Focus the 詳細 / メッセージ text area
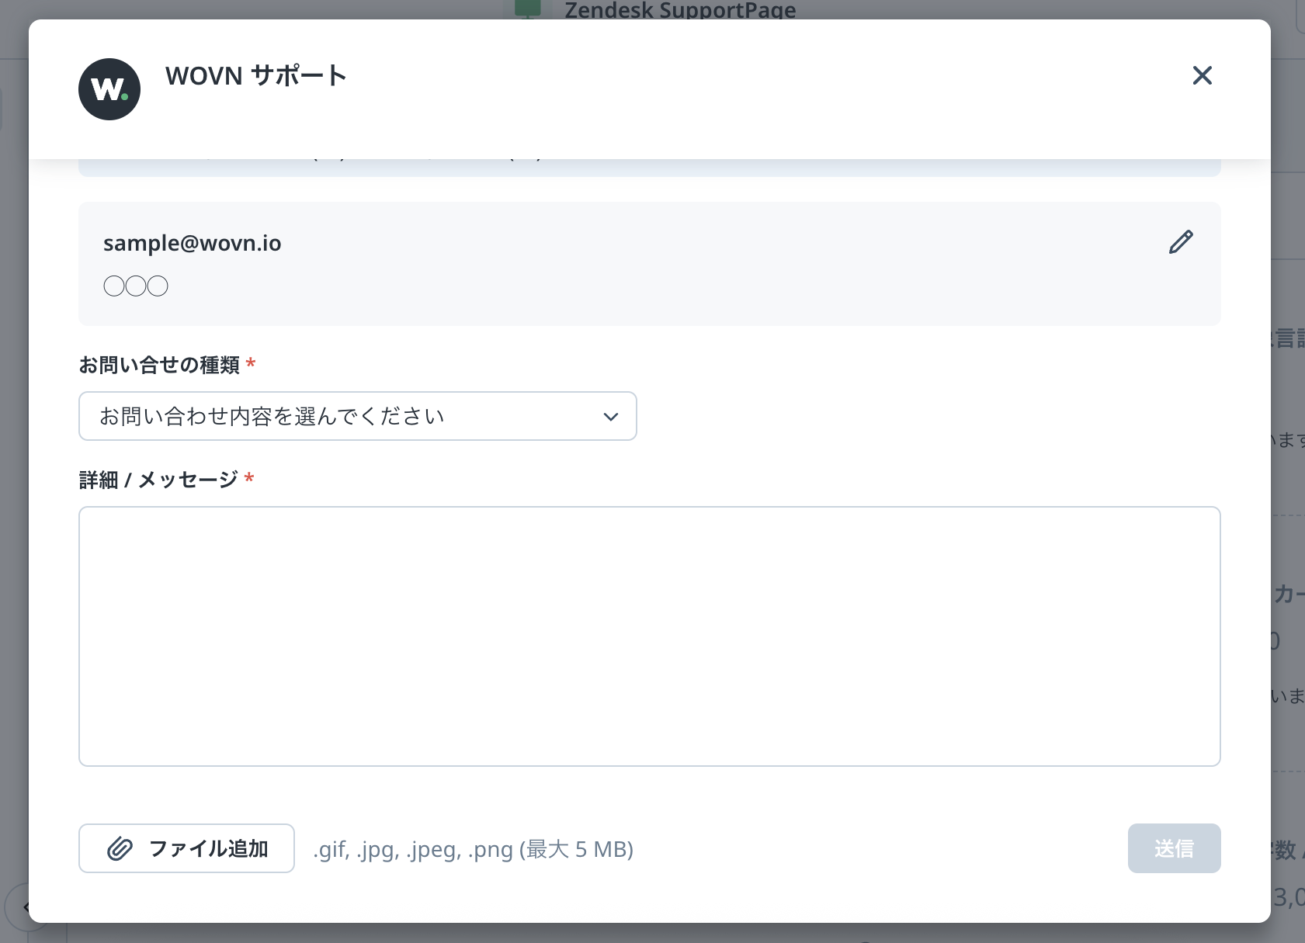 click(x=649, y=636)
